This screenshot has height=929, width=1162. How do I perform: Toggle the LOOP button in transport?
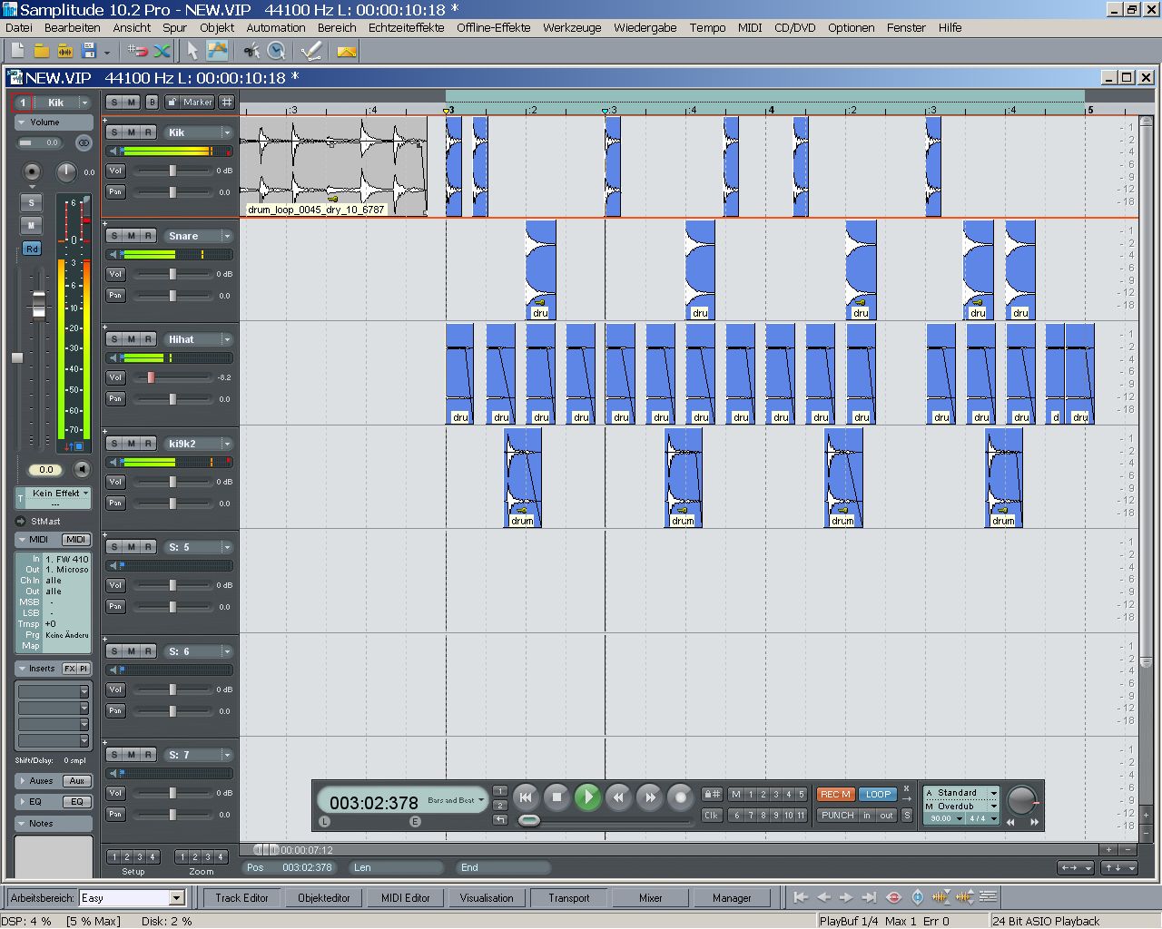[878, 794]
